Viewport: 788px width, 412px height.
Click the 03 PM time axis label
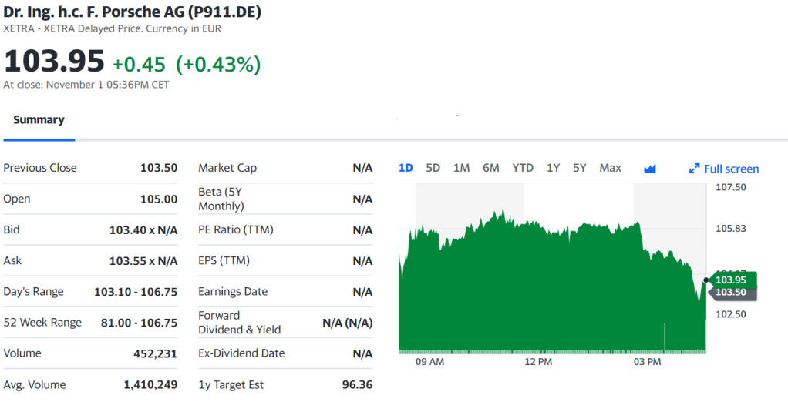coord(647,361)
